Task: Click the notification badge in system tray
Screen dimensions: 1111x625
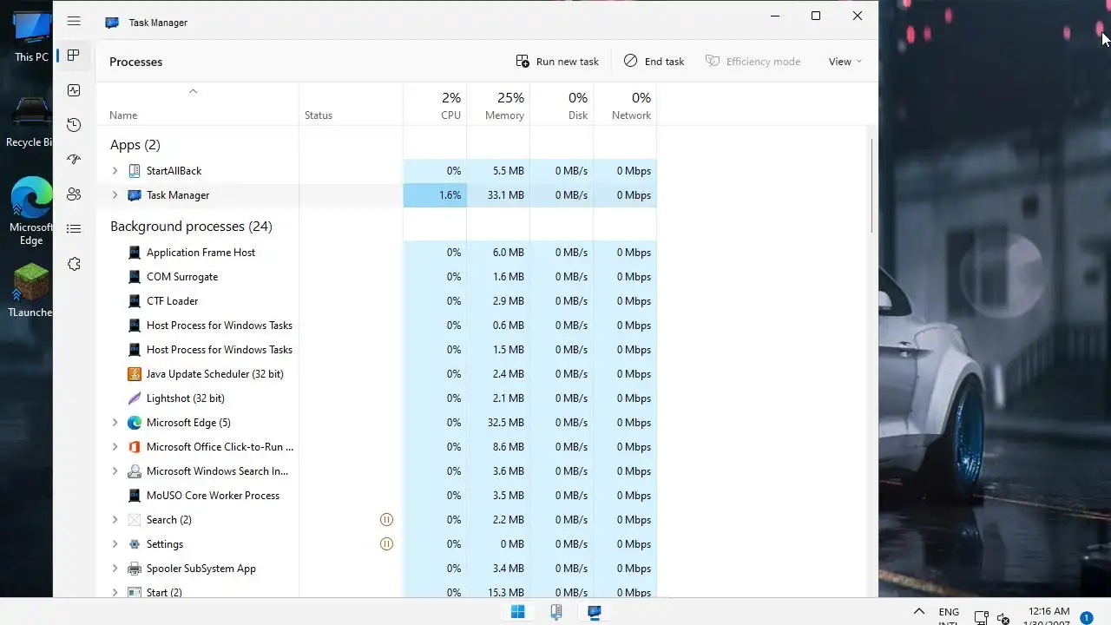Action: [x=1086, y=618]
